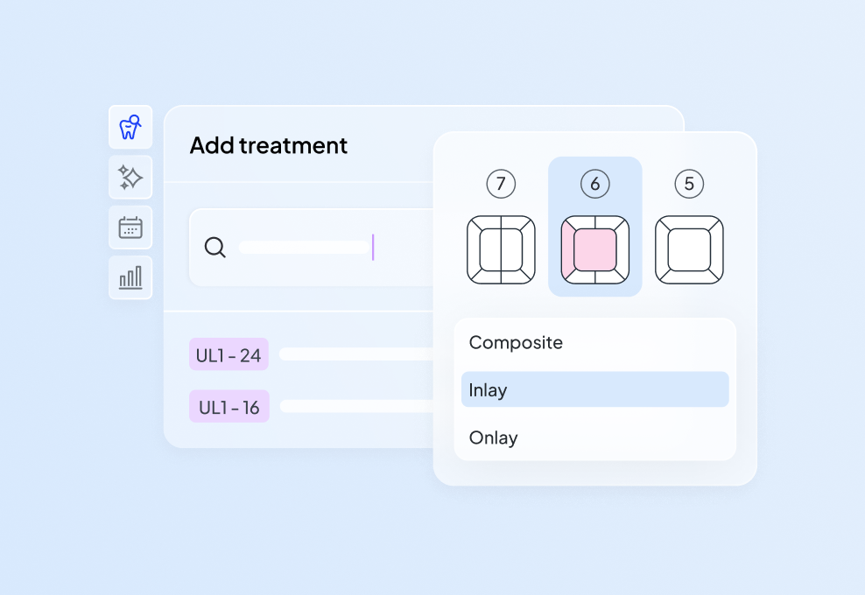865x595 pixels.
Task: Focus the treatment search input field
Action: pos(306,248)
